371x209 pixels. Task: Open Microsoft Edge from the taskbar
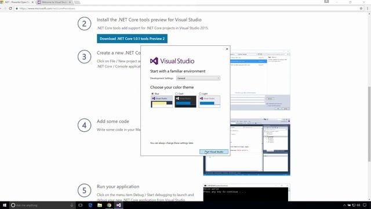click(90, 205)
